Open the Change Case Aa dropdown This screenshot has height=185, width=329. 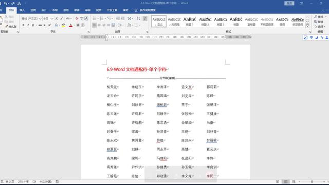(x=68, y=18)
